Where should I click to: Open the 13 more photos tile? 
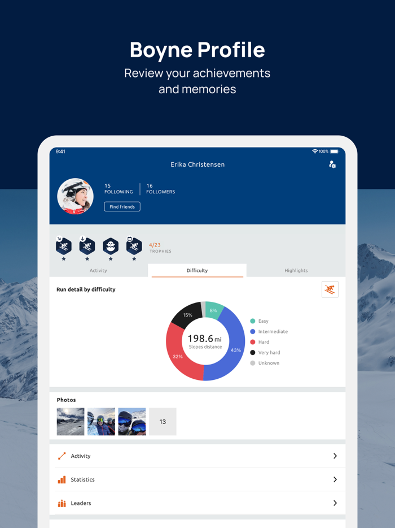click(x=163, y=422)
